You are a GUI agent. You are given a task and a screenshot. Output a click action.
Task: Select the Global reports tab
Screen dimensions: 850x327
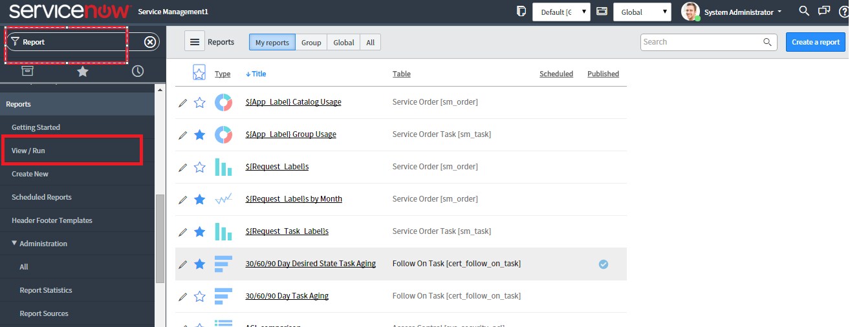pyautogui.click(x=343, y=42)
